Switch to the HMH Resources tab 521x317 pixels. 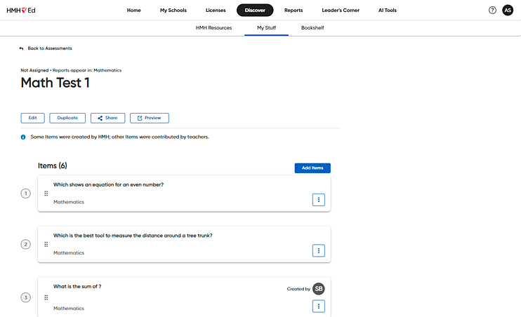point(213,28)
